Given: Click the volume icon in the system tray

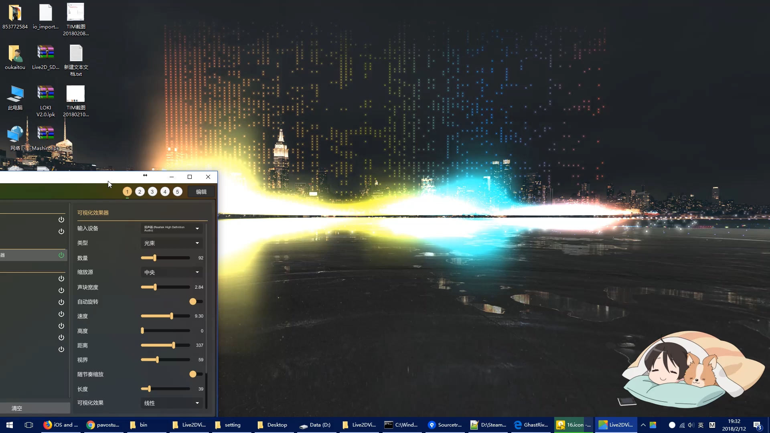Looking at the screenshot, I should (x=691, y=425).
